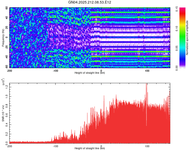This screenshot has height=151, width=189.
Task: Click the 1.2 tick on the SNR axis
Action: [7, 87]
